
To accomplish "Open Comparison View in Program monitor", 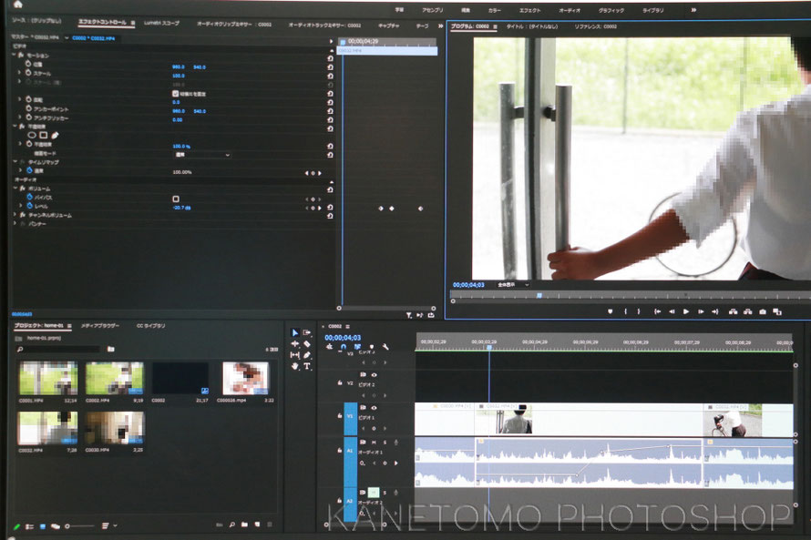I will point(777,311).
